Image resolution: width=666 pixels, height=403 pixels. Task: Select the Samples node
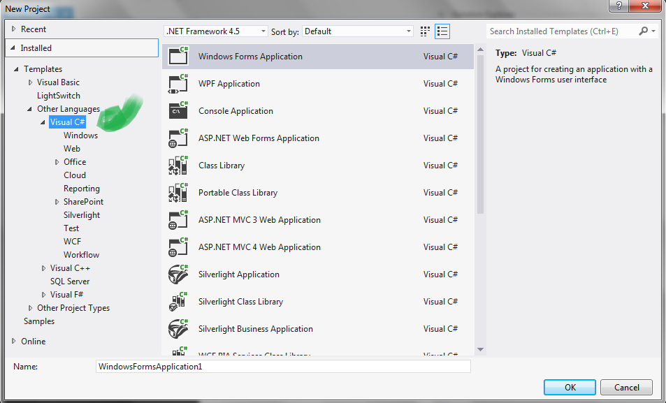(39, 321)
